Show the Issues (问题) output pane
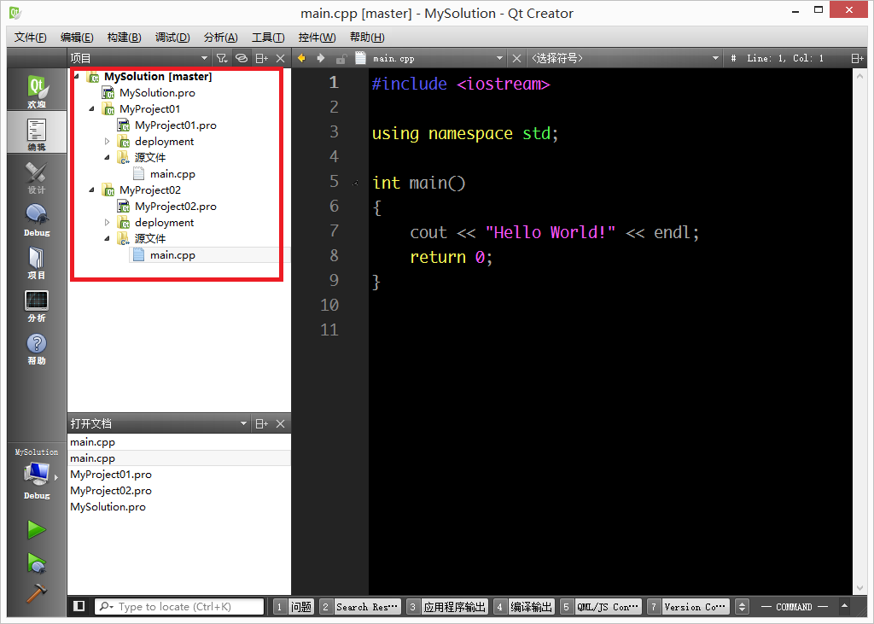The image size is (874, 624). pyautogui.click(x=294, y=607)
